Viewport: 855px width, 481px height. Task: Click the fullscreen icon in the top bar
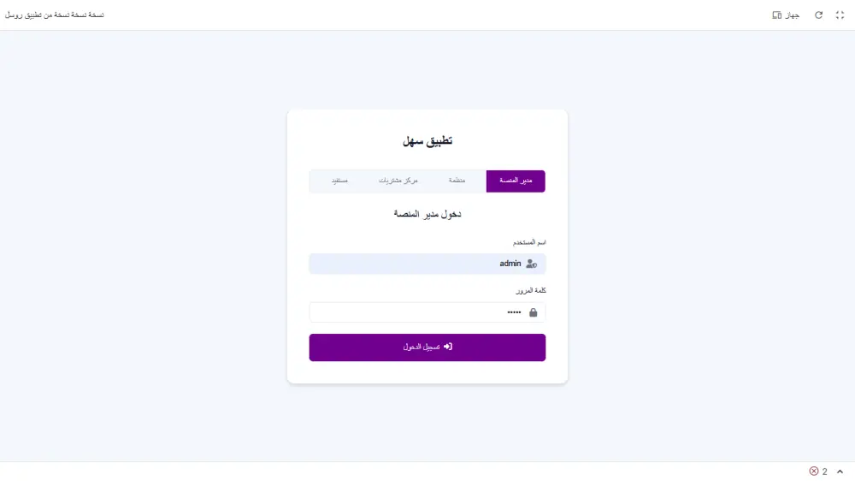(839, 15)
